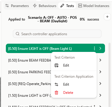Open three-dot menu on Beam Light L row
The image size is (112, 107).
point(94,48)
